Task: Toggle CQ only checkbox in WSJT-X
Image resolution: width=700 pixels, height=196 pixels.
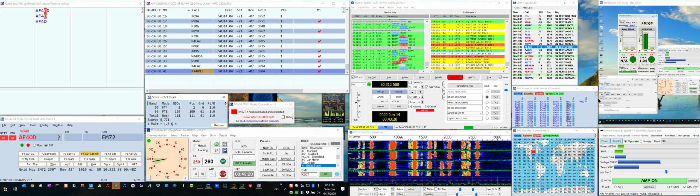Action: point(353,77)
